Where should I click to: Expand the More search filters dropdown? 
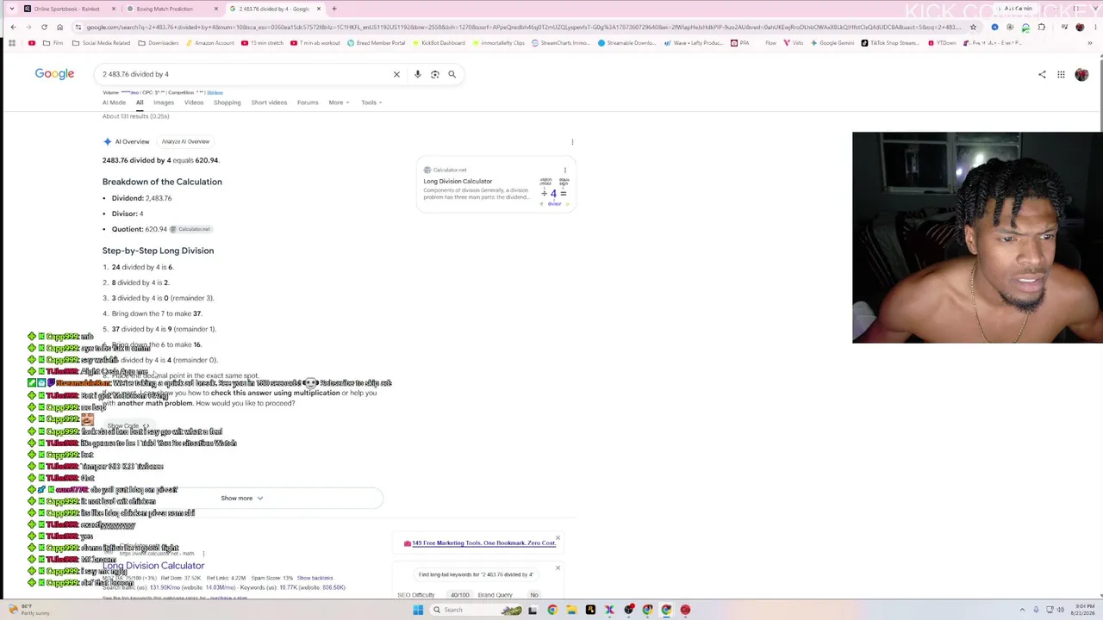coord(339,102)
